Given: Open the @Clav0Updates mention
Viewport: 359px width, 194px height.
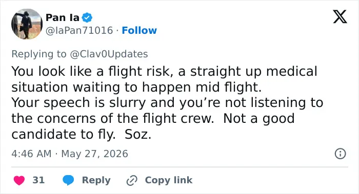Looking at the screenshot, I should coord(109,54).
